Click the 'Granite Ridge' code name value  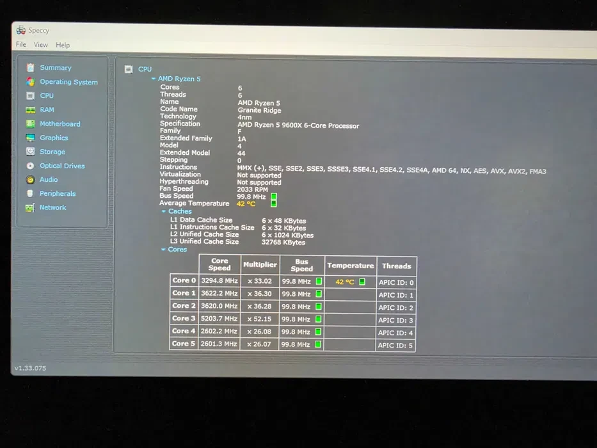coord(259,110)
